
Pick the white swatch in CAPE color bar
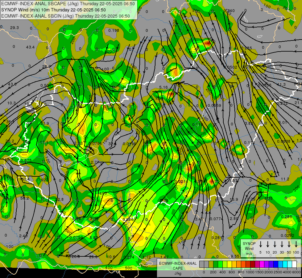[x=294, y=264]
